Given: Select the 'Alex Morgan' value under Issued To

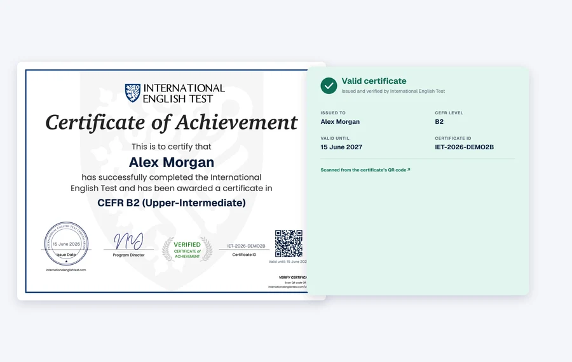Looking at the screenshot, I should tap(340, 122).
